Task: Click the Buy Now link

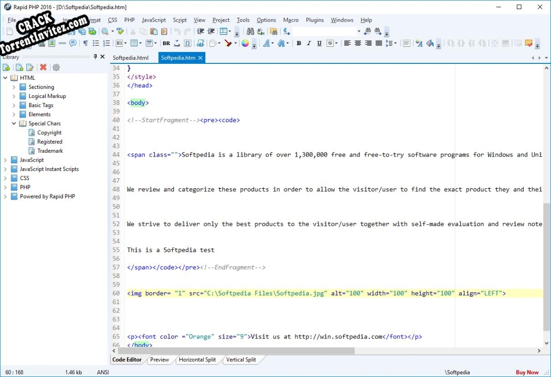Action: point(527,372)
